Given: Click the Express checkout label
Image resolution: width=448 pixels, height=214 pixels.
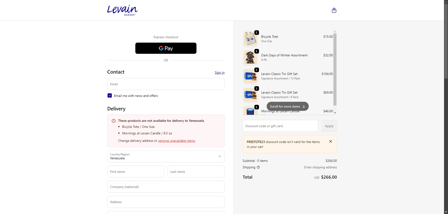Looking at the screenshot, I should click(x=166, y=37).
